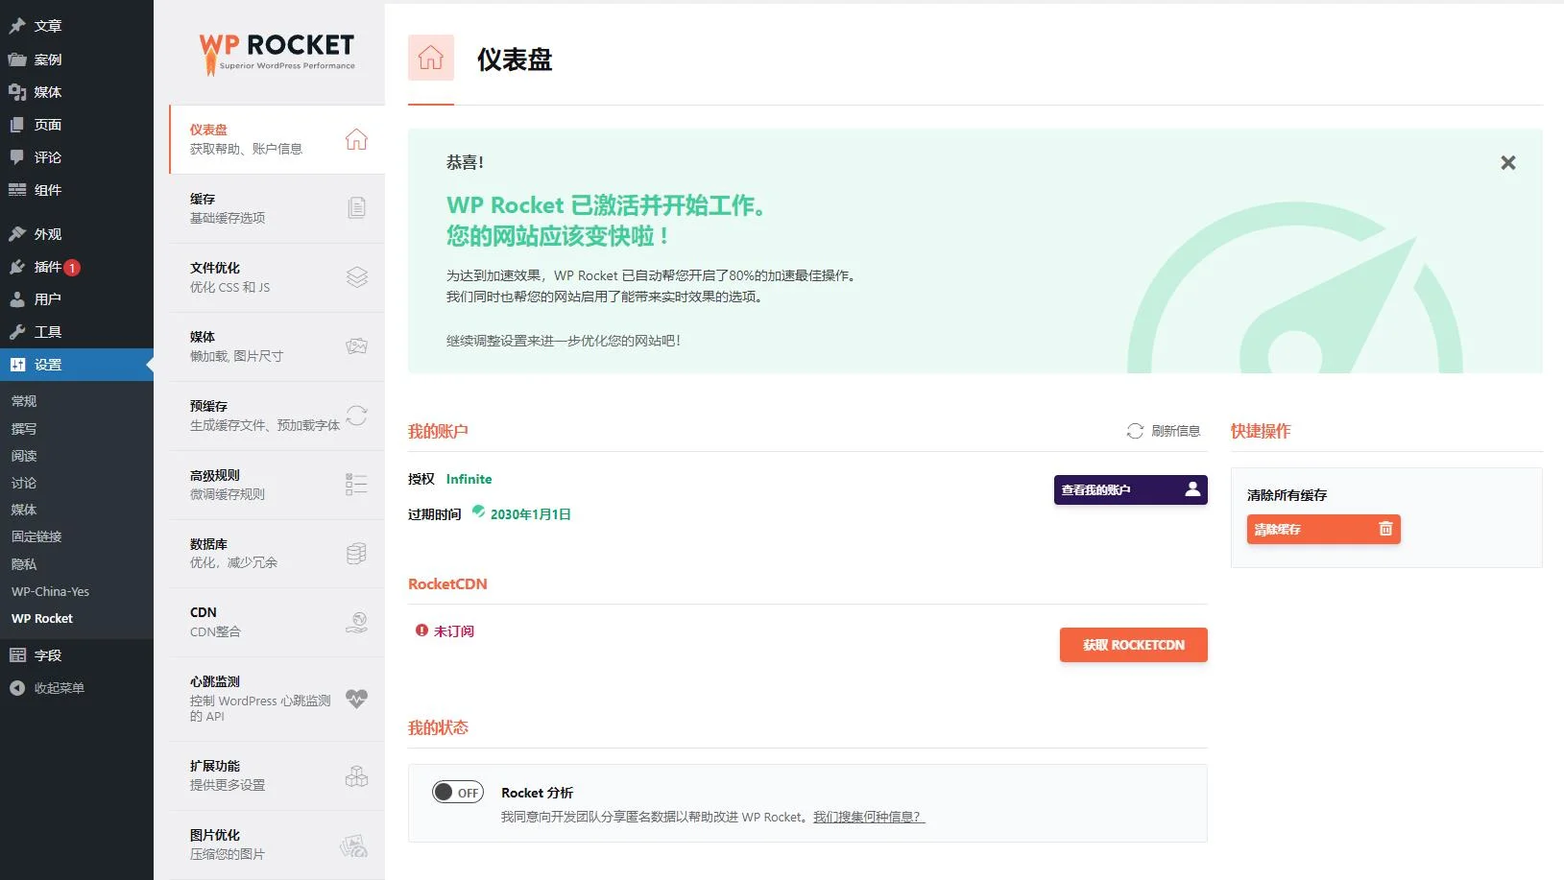Open the 文章 admin menu
This screenshot has height=880, width=1564.
point(77,26)
